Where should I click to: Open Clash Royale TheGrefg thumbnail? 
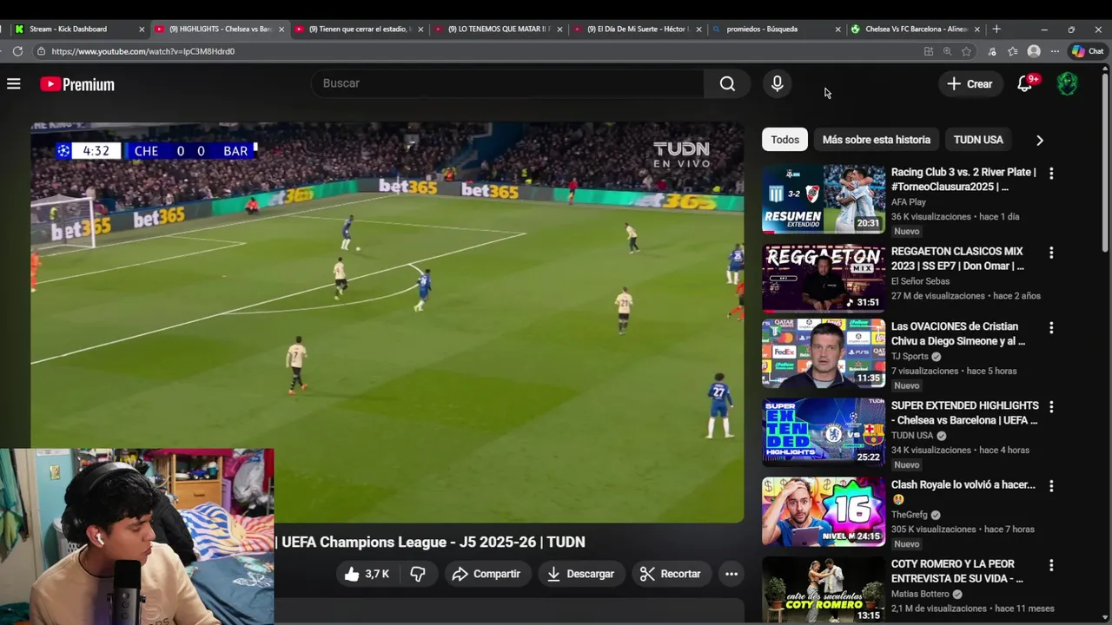pos(824,511)
